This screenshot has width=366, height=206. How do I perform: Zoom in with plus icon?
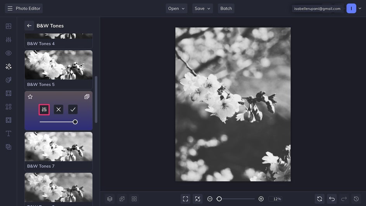tap(261, 199)
